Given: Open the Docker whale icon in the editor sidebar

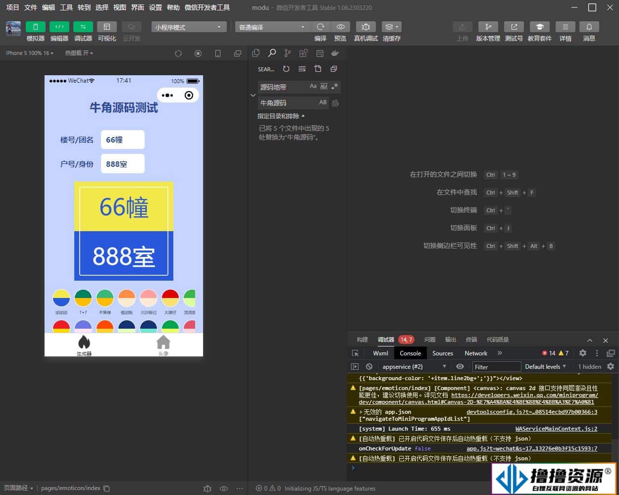Looking at the screenshot, I should [x=335, y=53].
